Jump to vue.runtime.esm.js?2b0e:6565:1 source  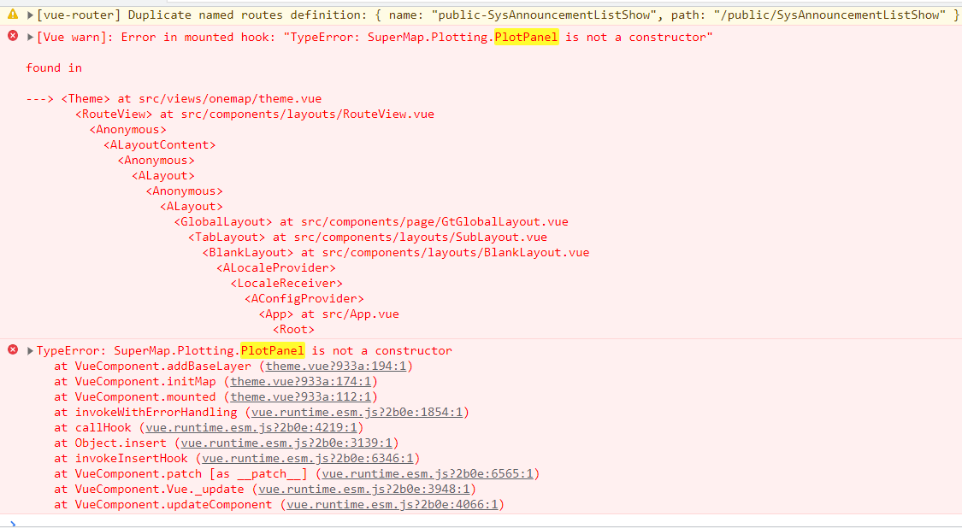[x=428, y=473]
